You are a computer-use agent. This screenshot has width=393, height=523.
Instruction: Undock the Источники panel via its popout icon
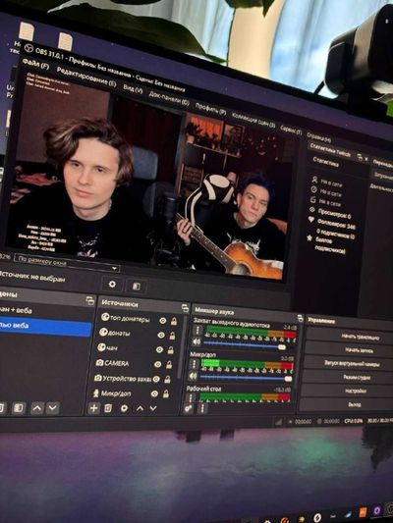(x=185, y=308)
